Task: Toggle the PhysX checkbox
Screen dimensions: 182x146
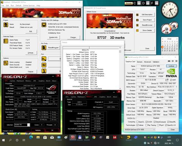Action: click(x=158, y=125)
